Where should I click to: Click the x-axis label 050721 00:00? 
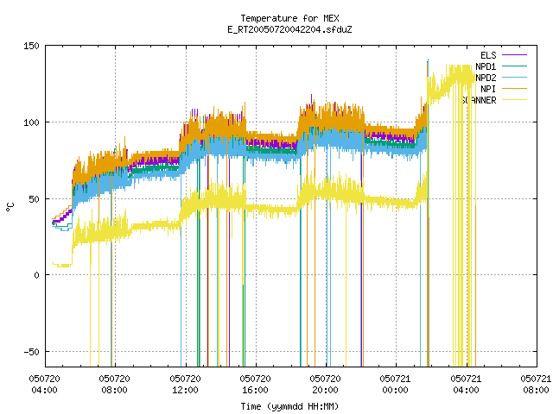(396, 384)
